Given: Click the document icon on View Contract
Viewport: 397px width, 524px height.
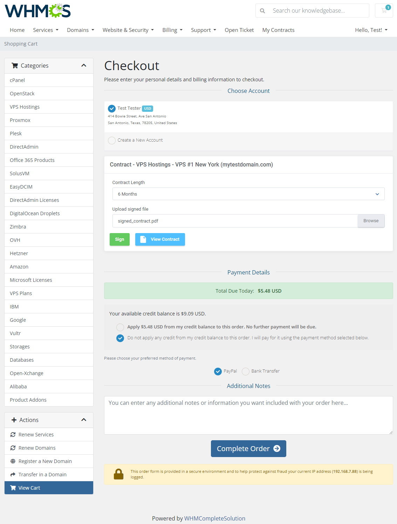Looking at the screenshot, I should coord(143,239).
